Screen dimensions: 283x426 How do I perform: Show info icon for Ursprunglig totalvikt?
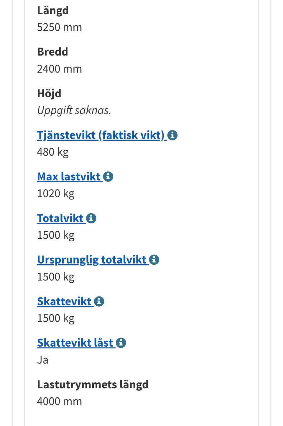click(154, 260)
